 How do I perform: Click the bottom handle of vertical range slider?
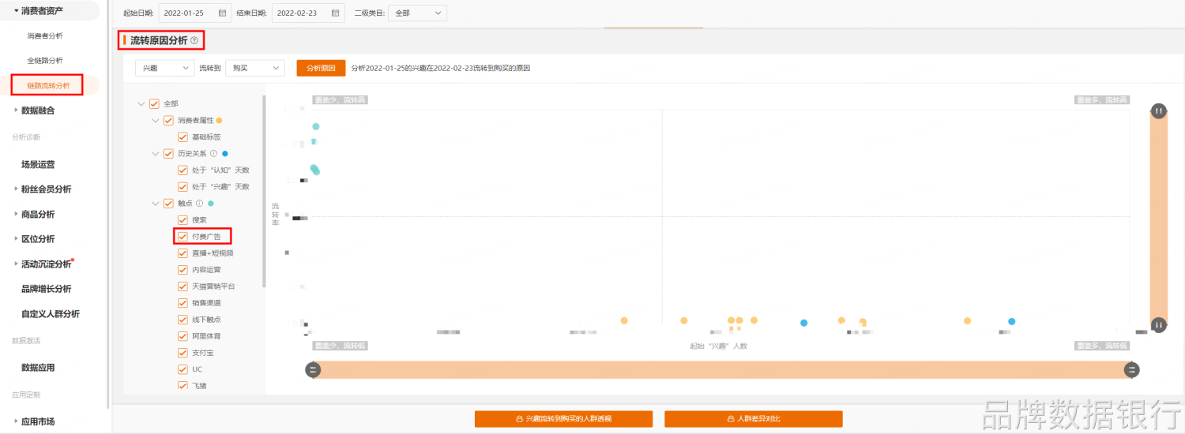[1159, 324]
